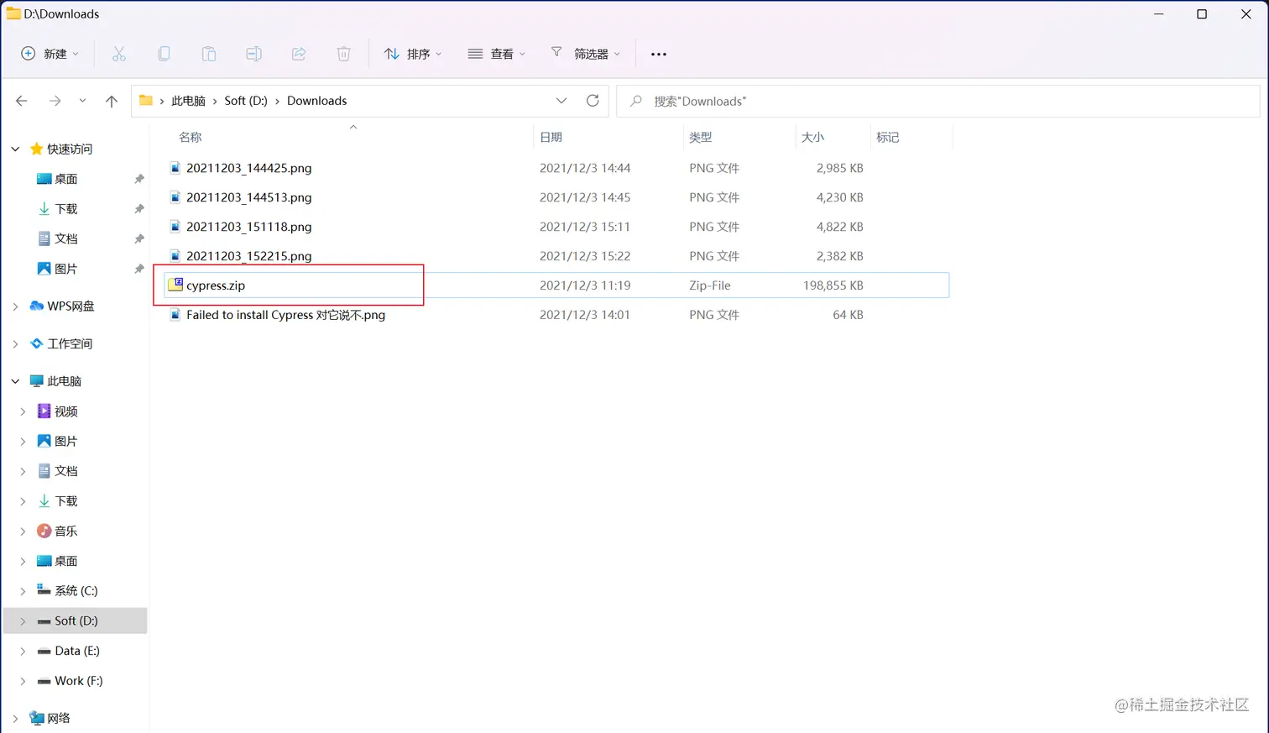Click Soft (D:) in the address breadcrumb
The image size is (1269, 733).
(x=246, y=101)
